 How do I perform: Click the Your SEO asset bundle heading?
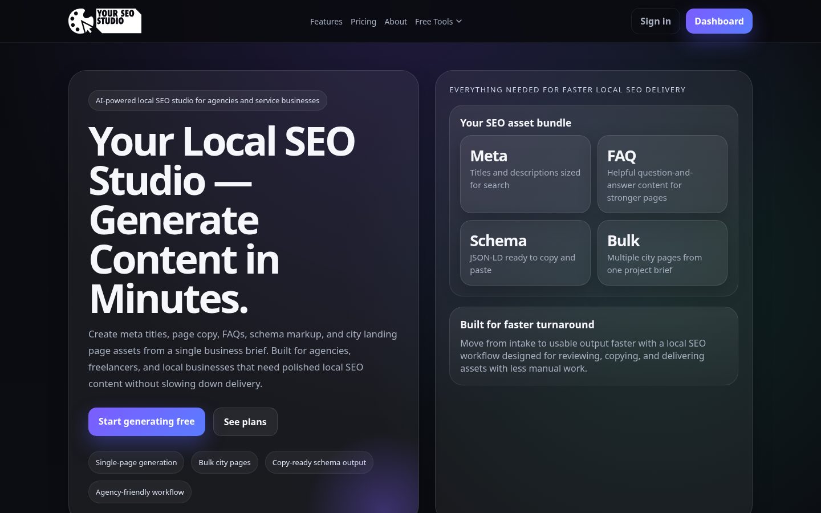pos(515,123)
